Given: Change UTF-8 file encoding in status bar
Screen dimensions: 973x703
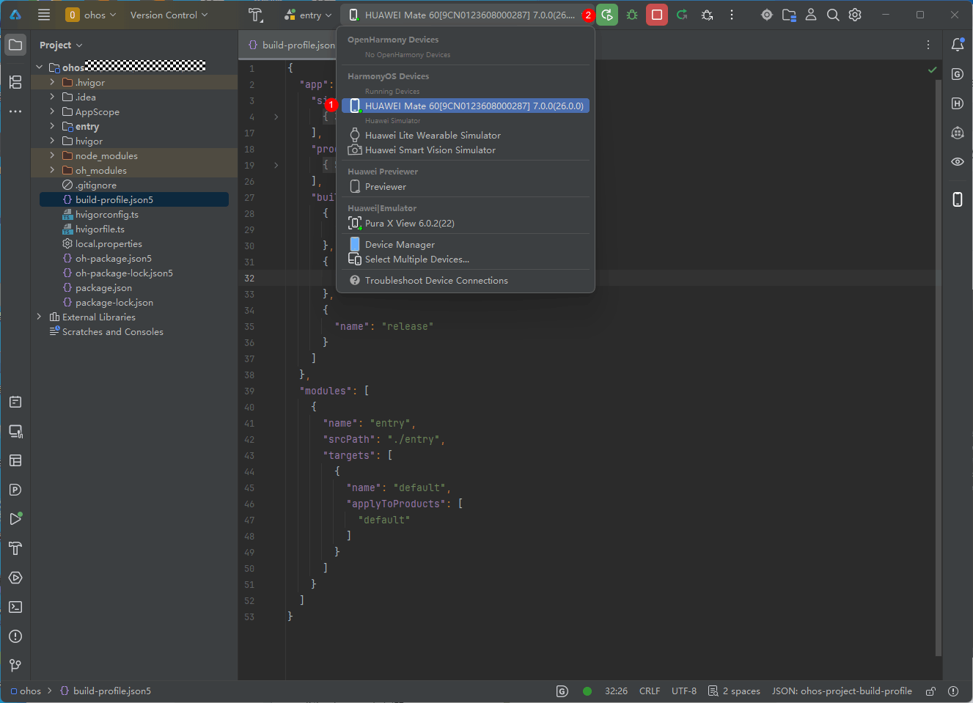Looking at the screenshot, I should (684, 691).
